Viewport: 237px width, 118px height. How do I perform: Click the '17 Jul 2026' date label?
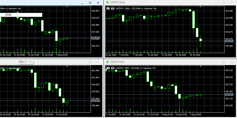coord(167,55)
